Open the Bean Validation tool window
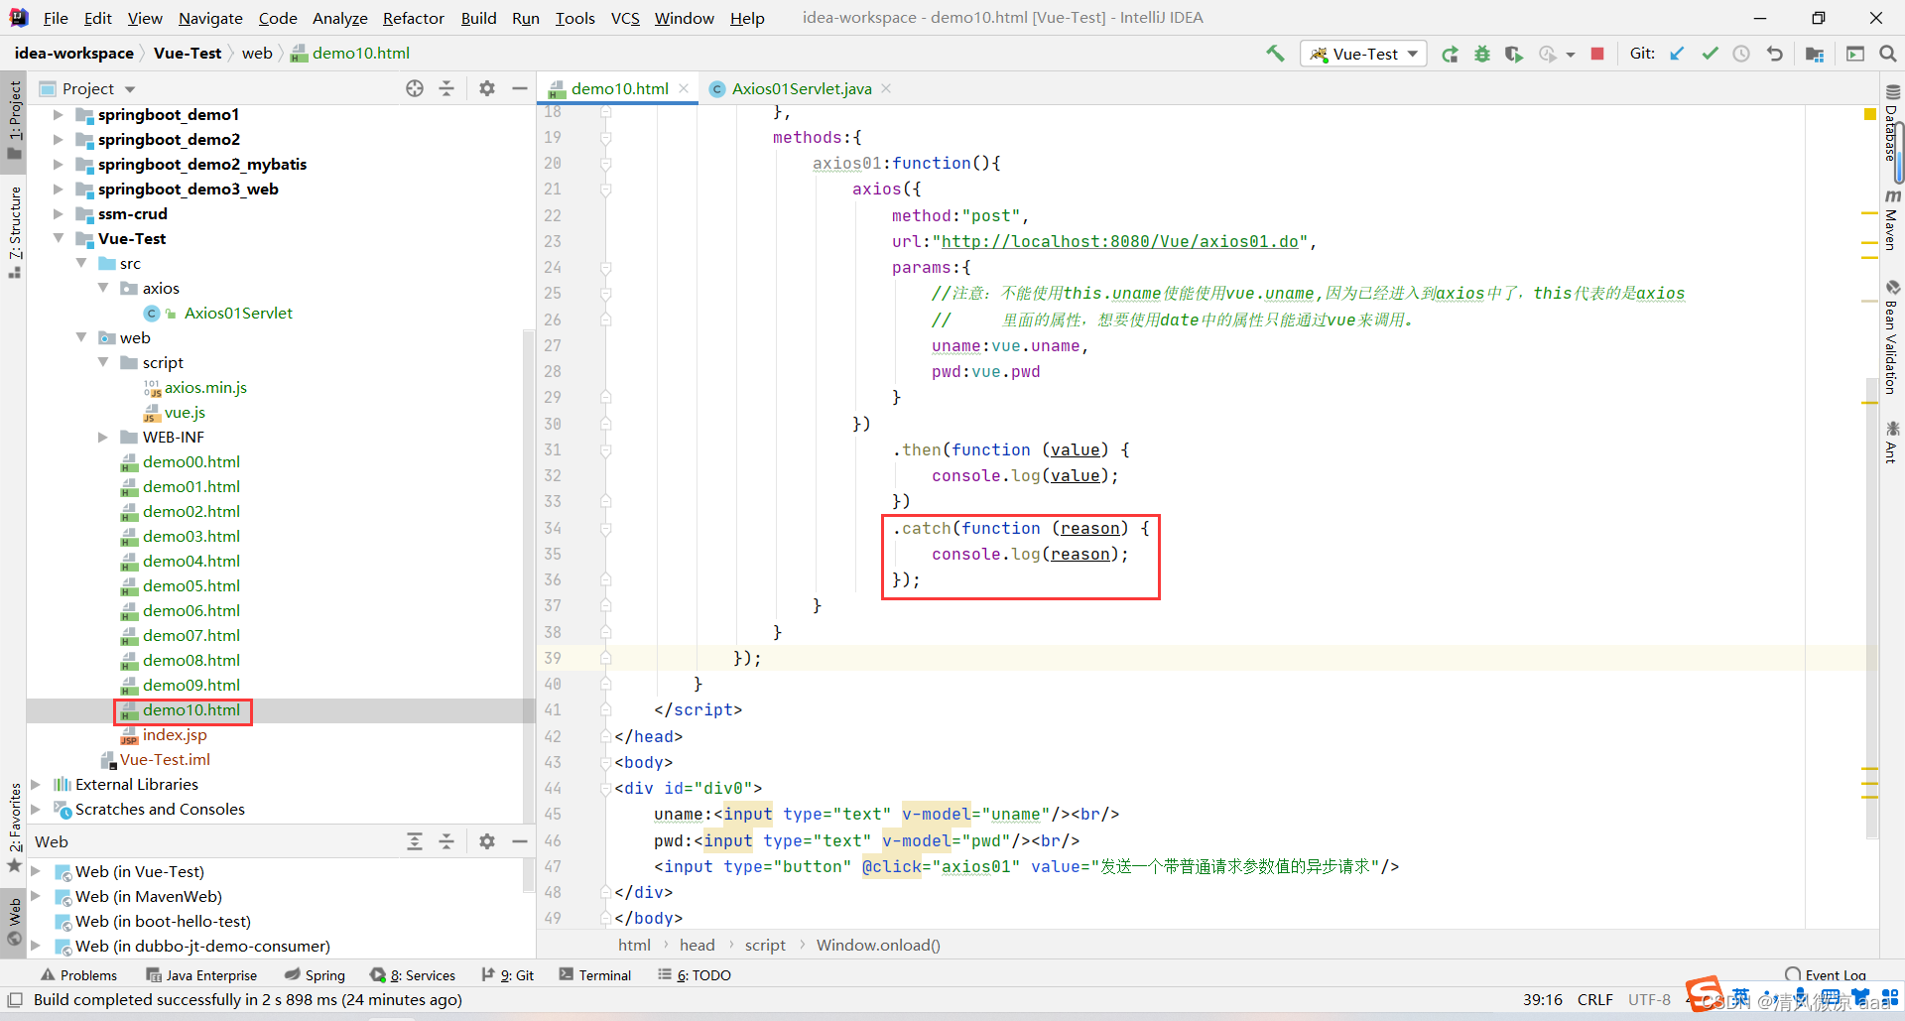This screenshot has height=1021, width=1905. 1892,337
